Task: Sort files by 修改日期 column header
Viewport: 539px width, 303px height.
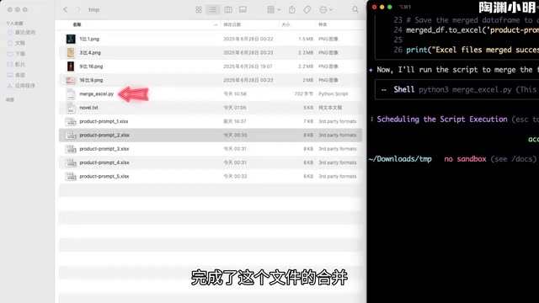Action: (x=232, y=24)
